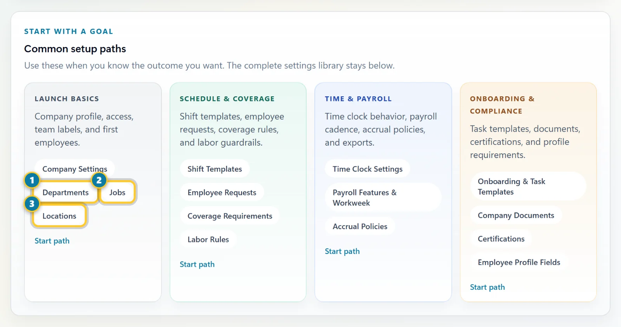Go to Employee Requests settings

(222, 193)
